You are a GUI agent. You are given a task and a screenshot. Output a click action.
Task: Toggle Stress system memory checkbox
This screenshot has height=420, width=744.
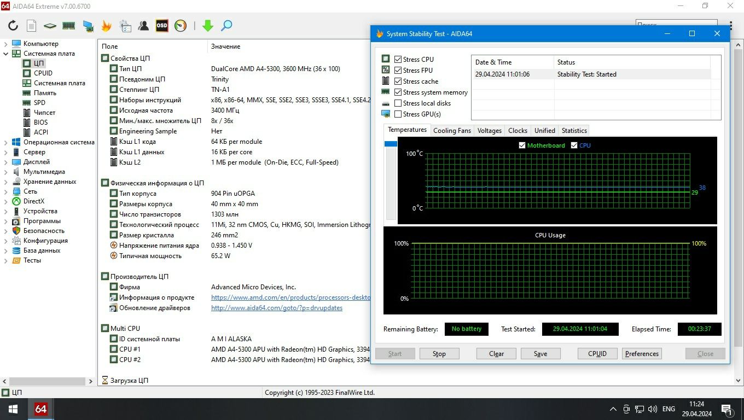pyautogui.click(x=398, y=92)
